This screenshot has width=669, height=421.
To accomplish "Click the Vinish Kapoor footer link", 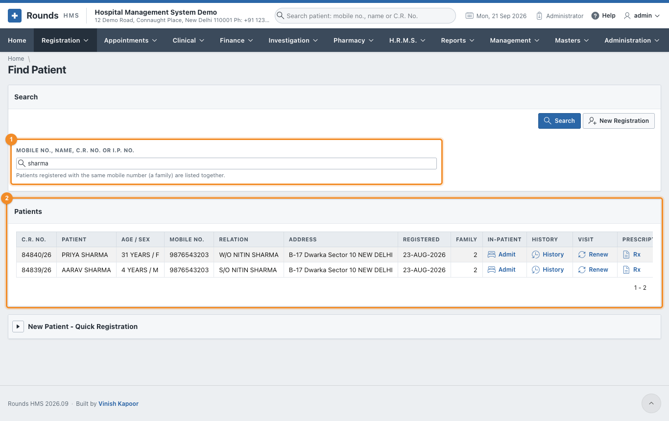I will (x=119, y=404).
